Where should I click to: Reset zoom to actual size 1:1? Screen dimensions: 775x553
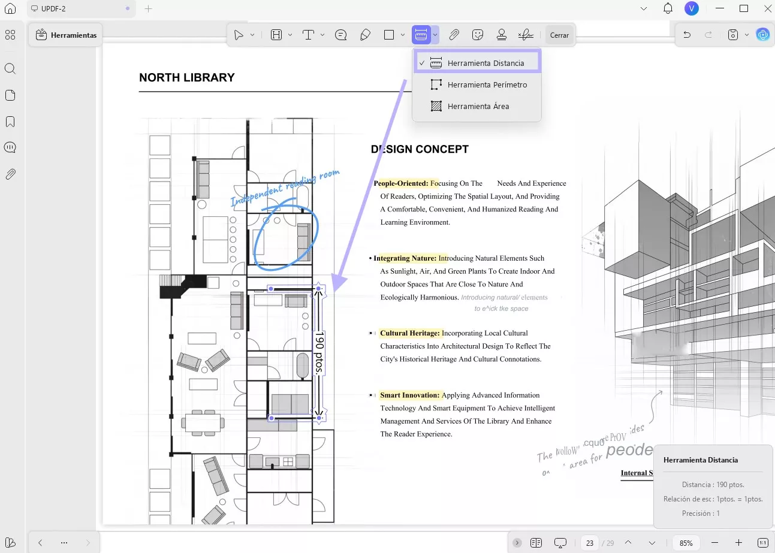point(763,543)
